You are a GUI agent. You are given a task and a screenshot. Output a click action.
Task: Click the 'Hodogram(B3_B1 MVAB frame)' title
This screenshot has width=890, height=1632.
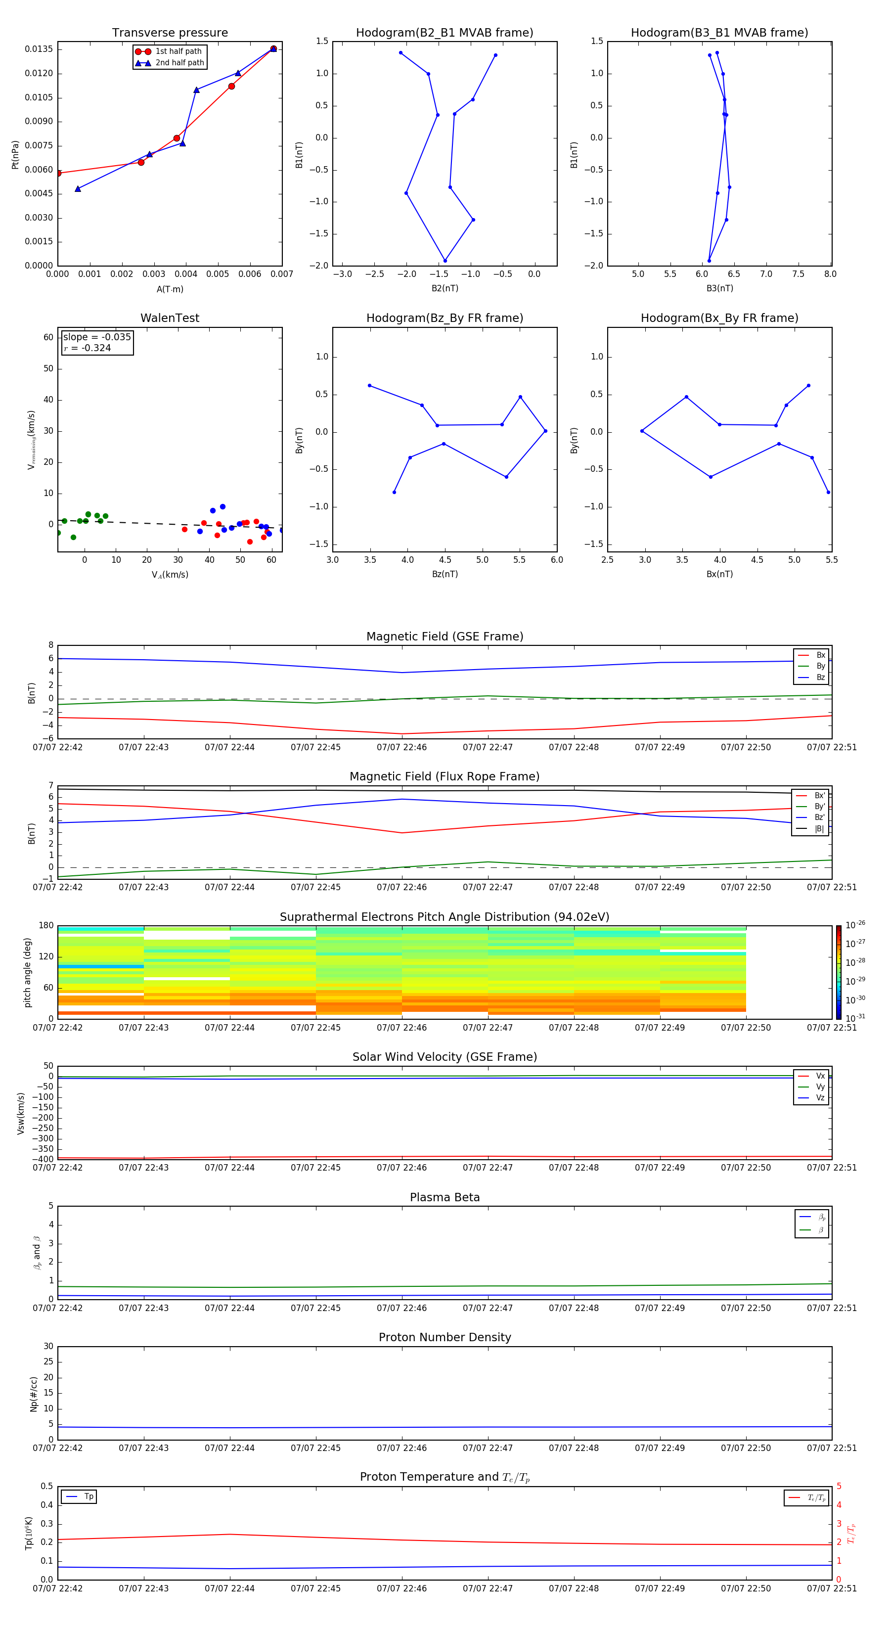point(719,33)
